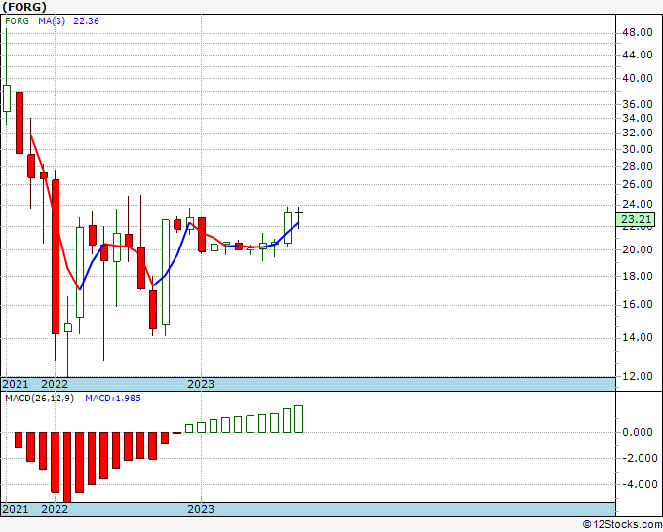Click the 2023 label on MACD panel axis
Screen dimensions: 663x532
[x=201, y=509]
